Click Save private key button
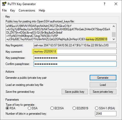Screen dimensions: 122x120 point(103,92)
